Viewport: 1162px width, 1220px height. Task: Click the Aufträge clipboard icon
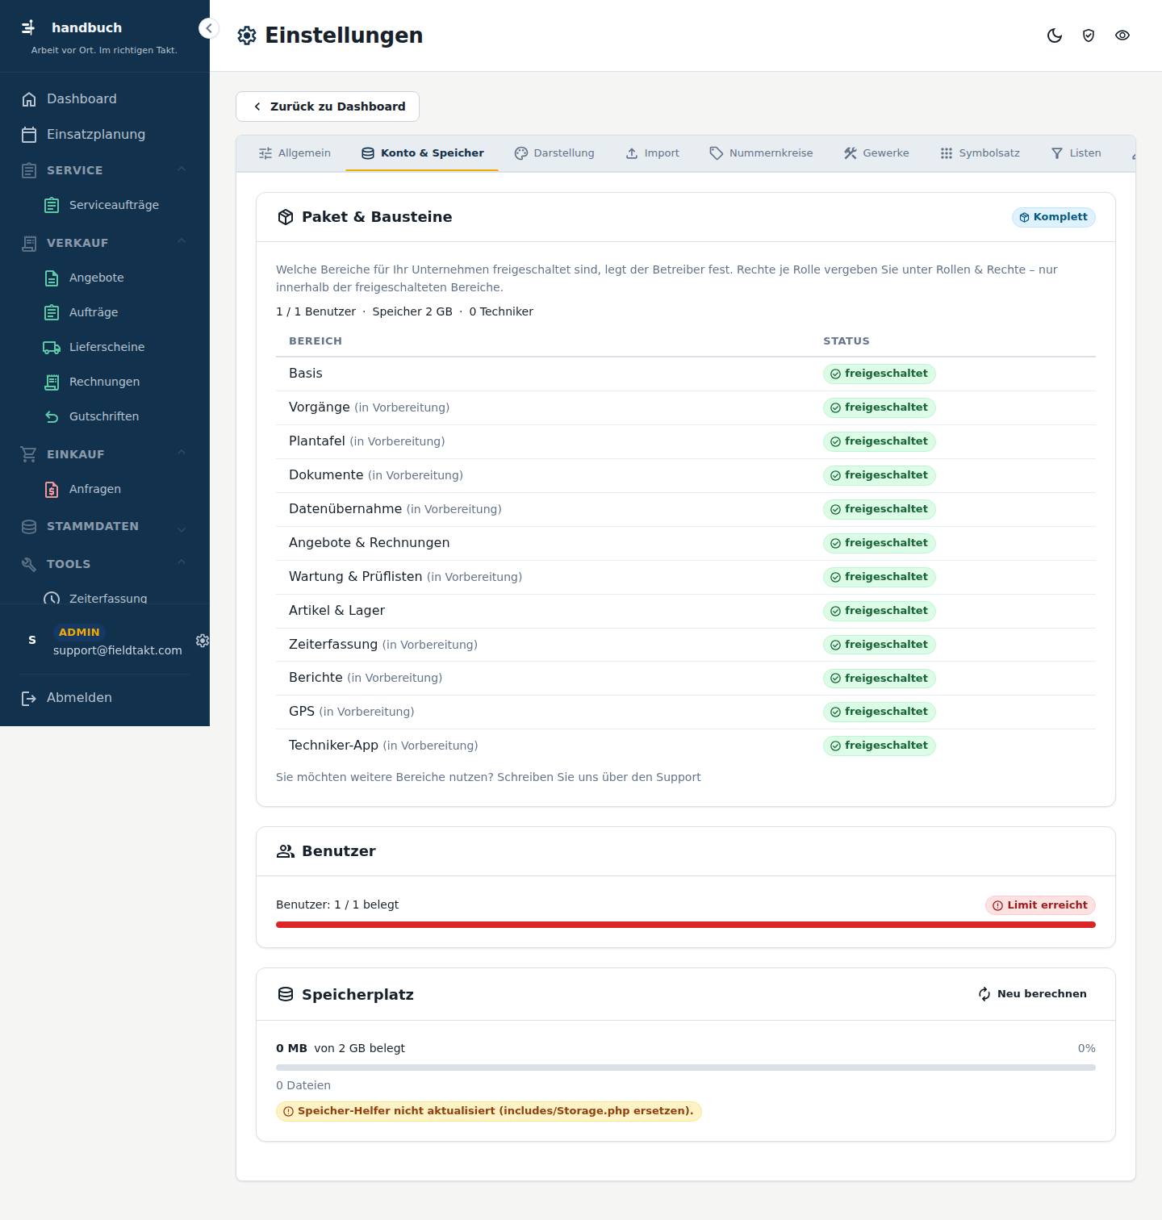(x=52, y=312)
